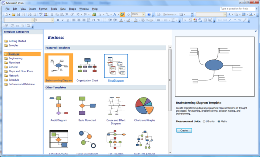Click the Delete X icon

(67, 14)
